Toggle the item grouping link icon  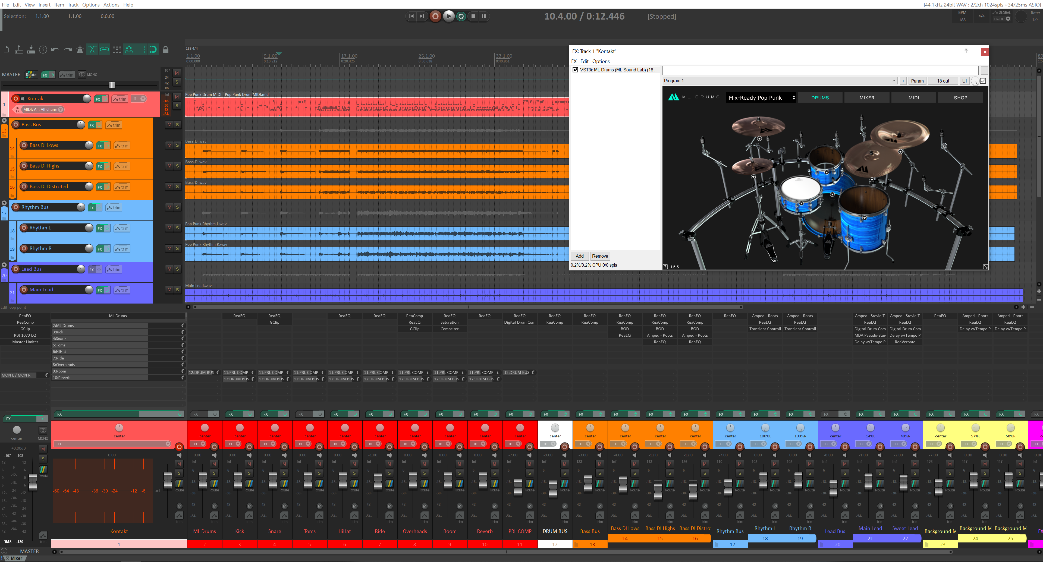tap(105, 49)
